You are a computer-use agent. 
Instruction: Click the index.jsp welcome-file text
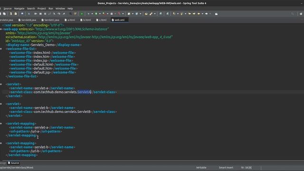(x=40, y=60)
